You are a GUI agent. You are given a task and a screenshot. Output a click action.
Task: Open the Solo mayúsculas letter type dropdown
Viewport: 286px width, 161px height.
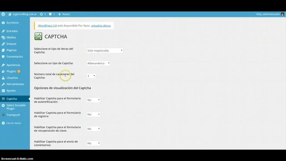point(105,51)
